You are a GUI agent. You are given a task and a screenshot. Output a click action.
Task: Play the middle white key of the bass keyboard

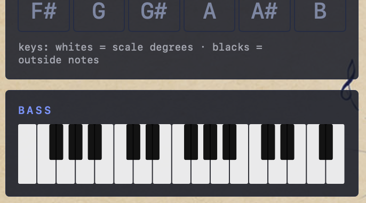click(x=181, y=173)
